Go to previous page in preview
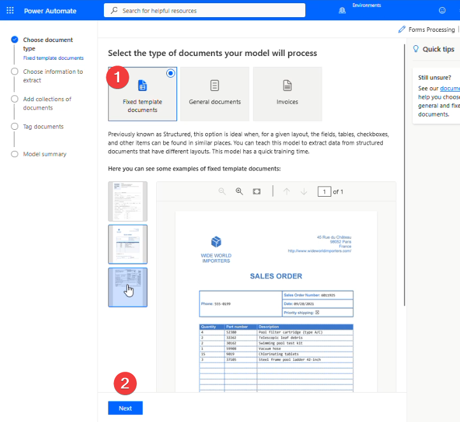Screen dimensions: 460x422 click(x=287, y=192)
